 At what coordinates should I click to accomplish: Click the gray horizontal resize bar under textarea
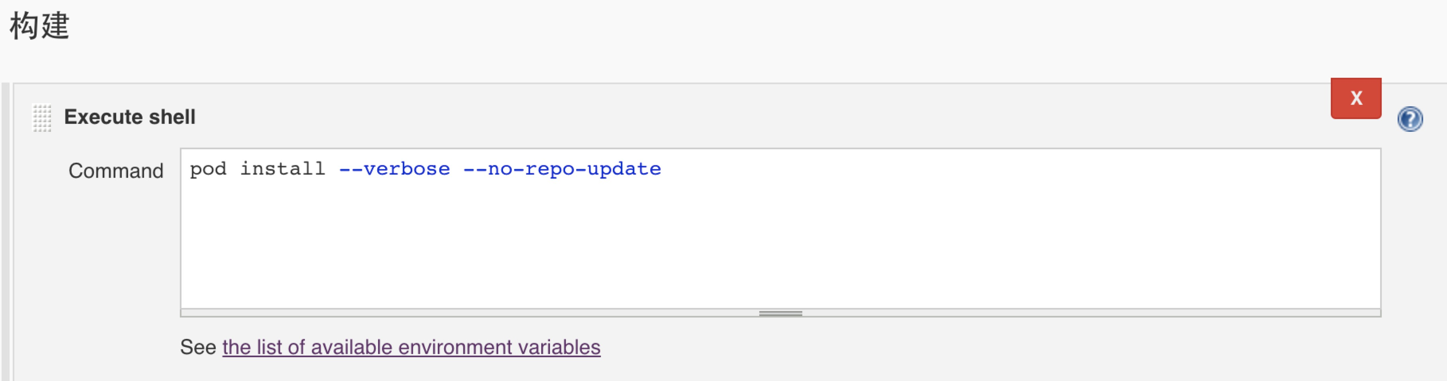pyautogui.click(x=782, y=314)
